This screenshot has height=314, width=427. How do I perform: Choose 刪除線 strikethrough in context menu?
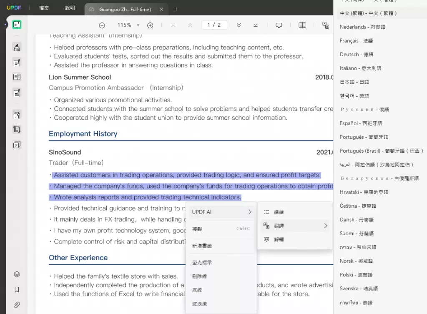pos(221,276)
